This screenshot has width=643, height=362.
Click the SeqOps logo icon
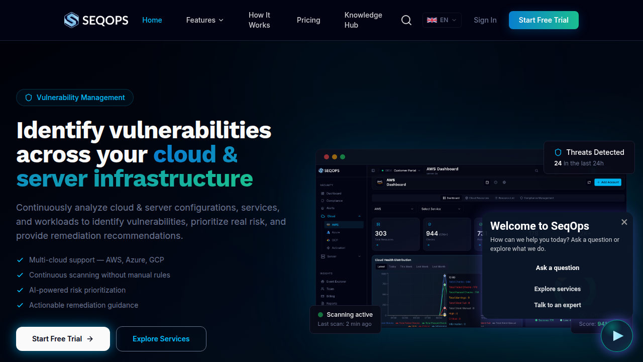coord(71,20)
